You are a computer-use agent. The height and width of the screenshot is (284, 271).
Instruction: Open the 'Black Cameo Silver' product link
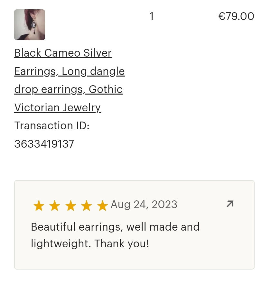click(63, 53)
